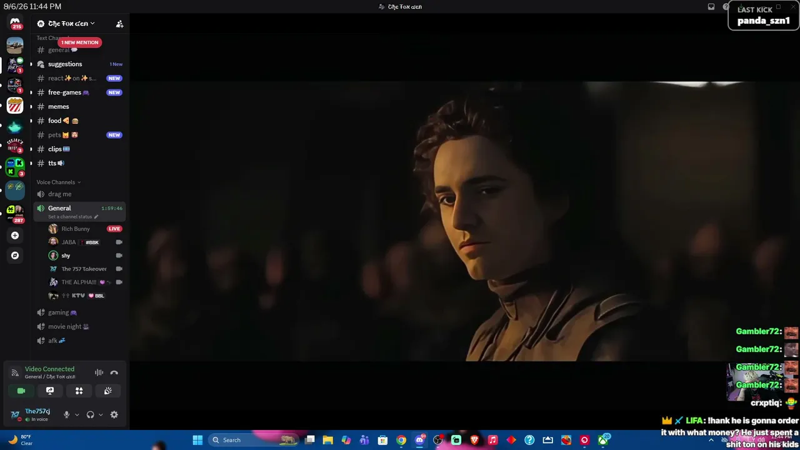Open Microsoft Store from the taskbar
Screen dimensions: 800x450
point(382,440)
